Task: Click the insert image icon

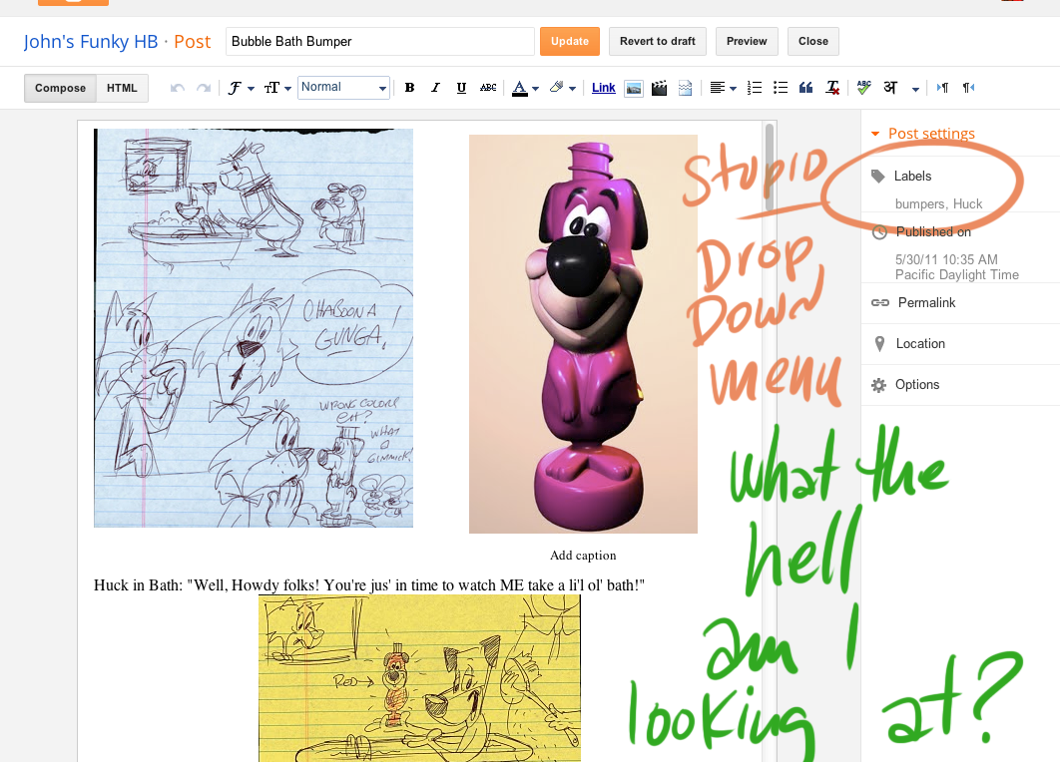Action: (x=634, y=88)
